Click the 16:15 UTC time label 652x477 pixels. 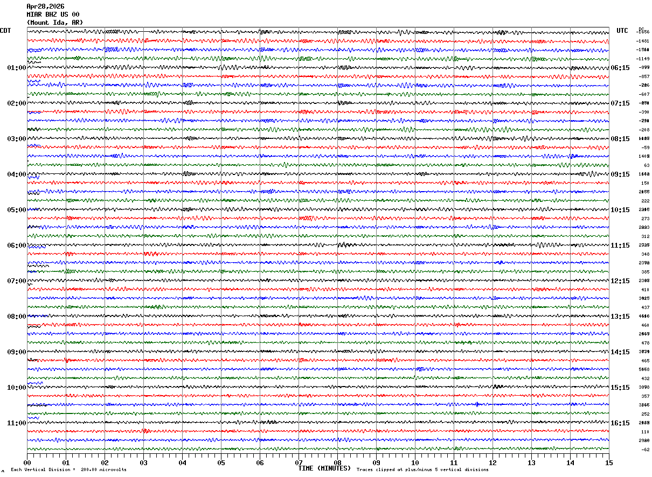[x=620, y=423]
